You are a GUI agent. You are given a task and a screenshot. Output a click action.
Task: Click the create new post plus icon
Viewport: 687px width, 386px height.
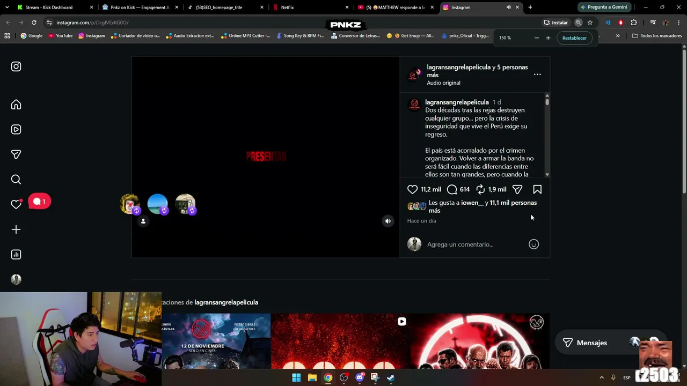[16, 229]
